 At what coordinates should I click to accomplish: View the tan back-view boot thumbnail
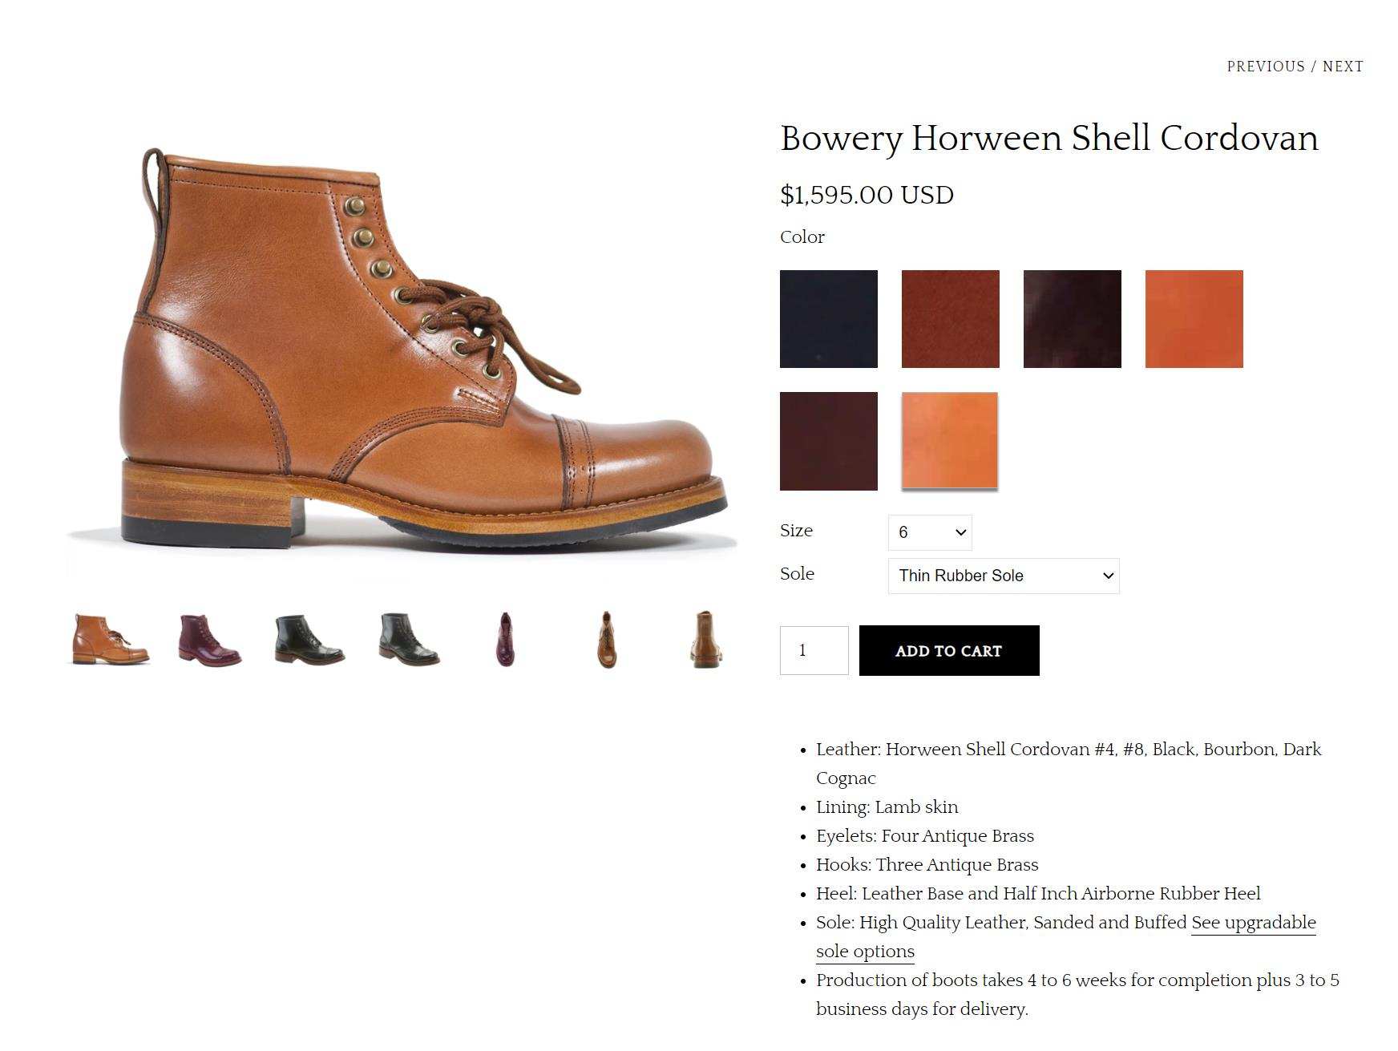pos(705,639)
